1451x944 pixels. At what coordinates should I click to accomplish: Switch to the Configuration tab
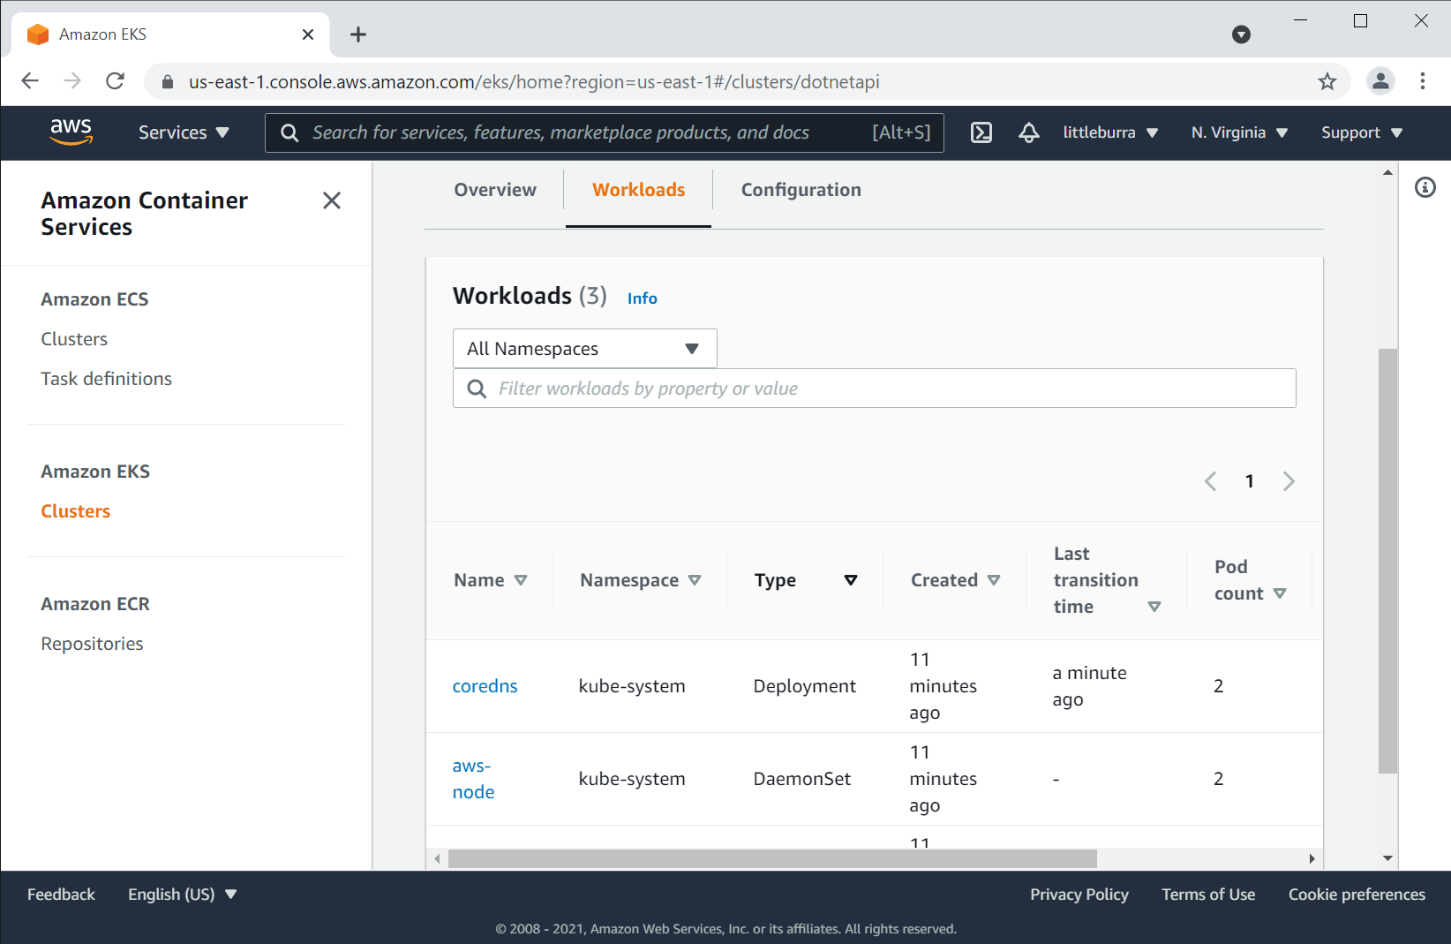pyautogui.click(x=801, y=190)
